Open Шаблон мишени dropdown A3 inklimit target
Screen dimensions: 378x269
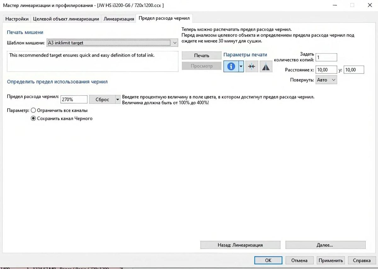click(112, 43)
